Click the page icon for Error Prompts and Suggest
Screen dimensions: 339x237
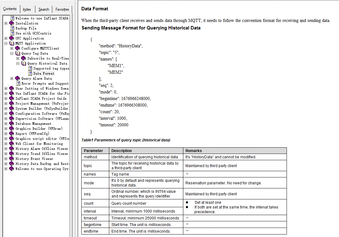(x=18, y=83)
